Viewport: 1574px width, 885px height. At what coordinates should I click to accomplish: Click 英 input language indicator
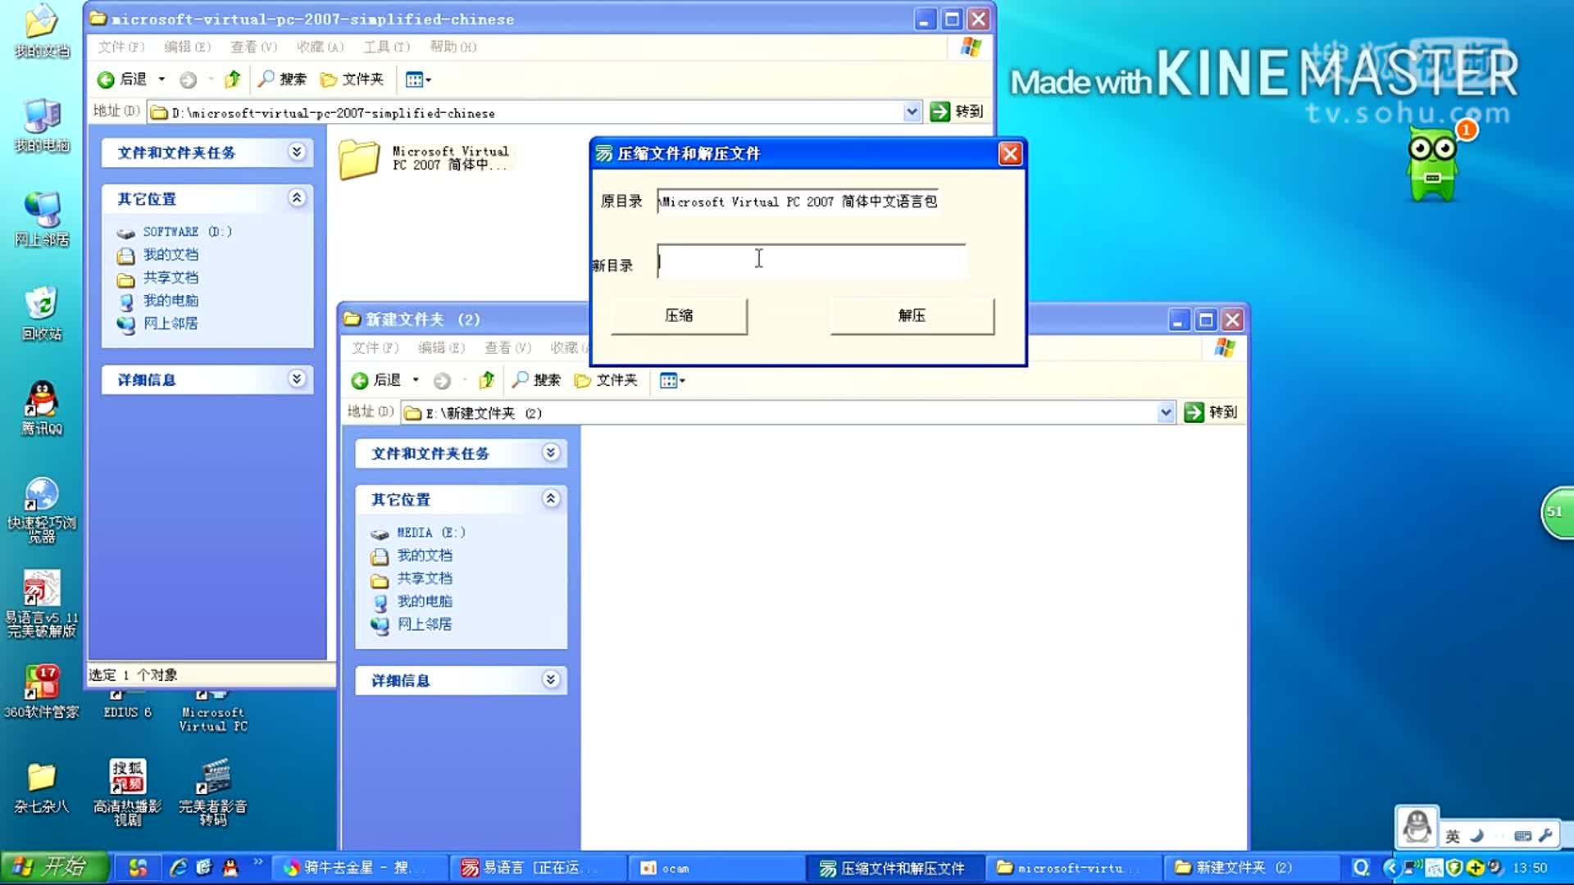(x=1452, y=836)
